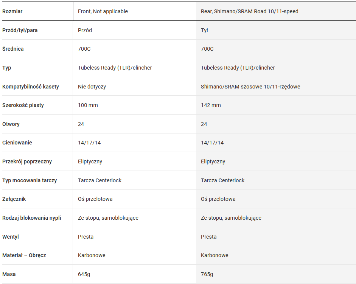Click the "100 mm" hub width value
The image size is (356, 284).
[88, 105]
